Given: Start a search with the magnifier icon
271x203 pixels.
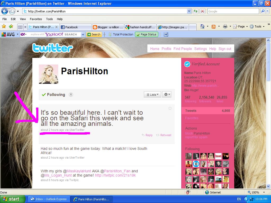Looking at the screenshot, I should pos(263,11).
